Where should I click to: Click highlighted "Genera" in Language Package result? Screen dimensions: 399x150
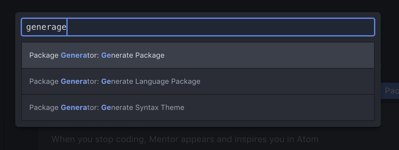pyautogui.click(x=74, y=81)
